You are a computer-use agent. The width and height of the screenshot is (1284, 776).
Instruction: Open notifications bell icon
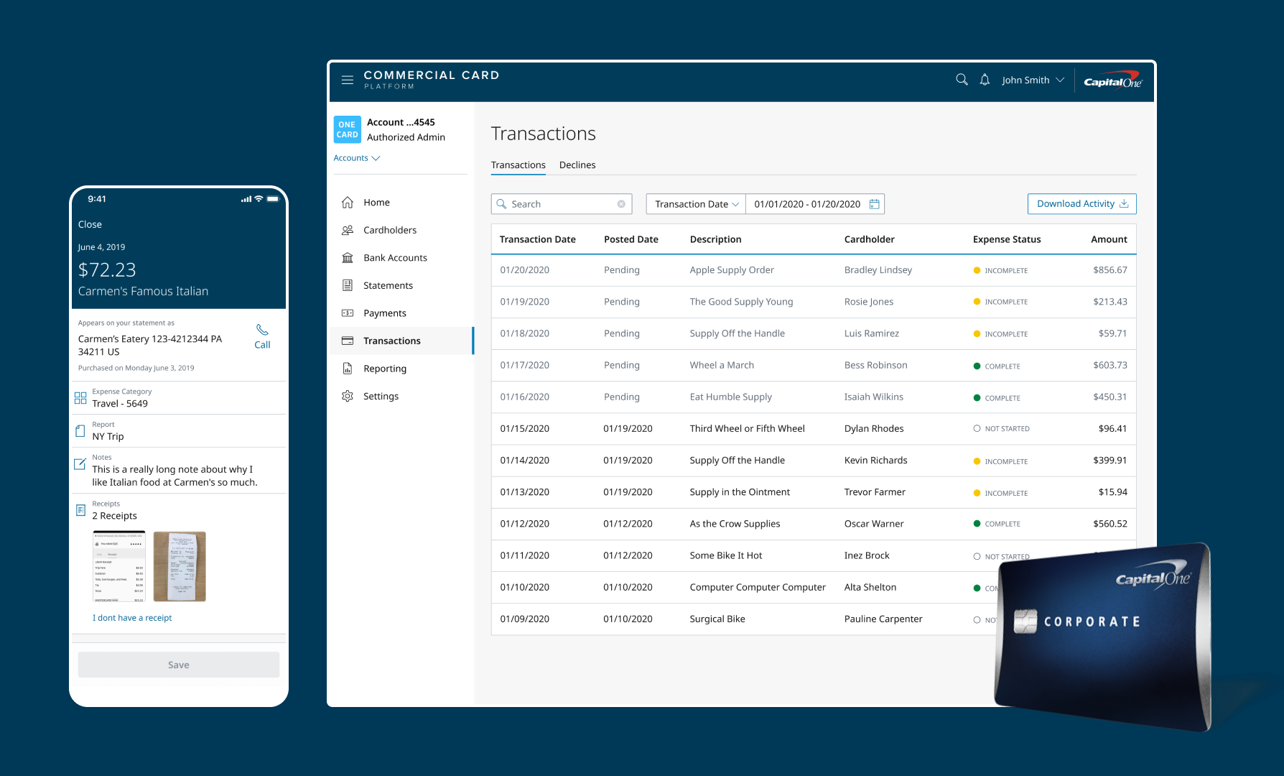(985, 80)
